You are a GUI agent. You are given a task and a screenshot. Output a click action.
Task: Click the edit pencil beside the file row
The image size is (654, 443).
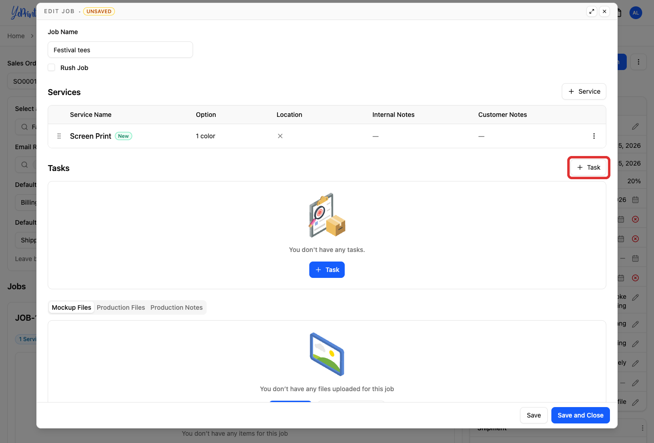635,402
